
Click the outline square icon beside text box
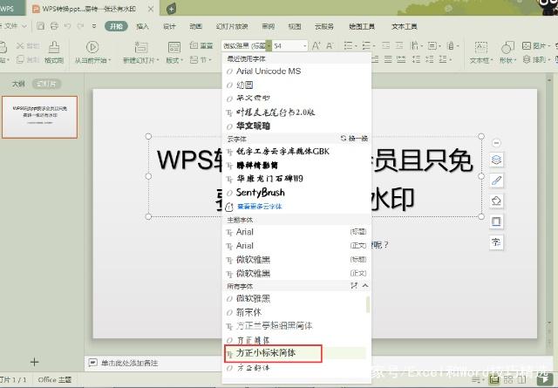coord(496,221)
